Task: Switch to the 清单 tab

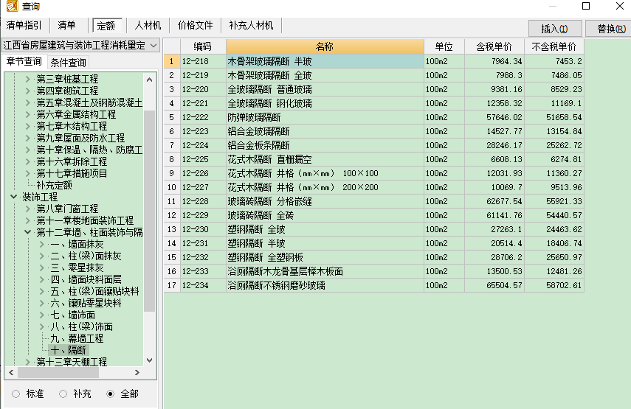Action: click(67, 25)
